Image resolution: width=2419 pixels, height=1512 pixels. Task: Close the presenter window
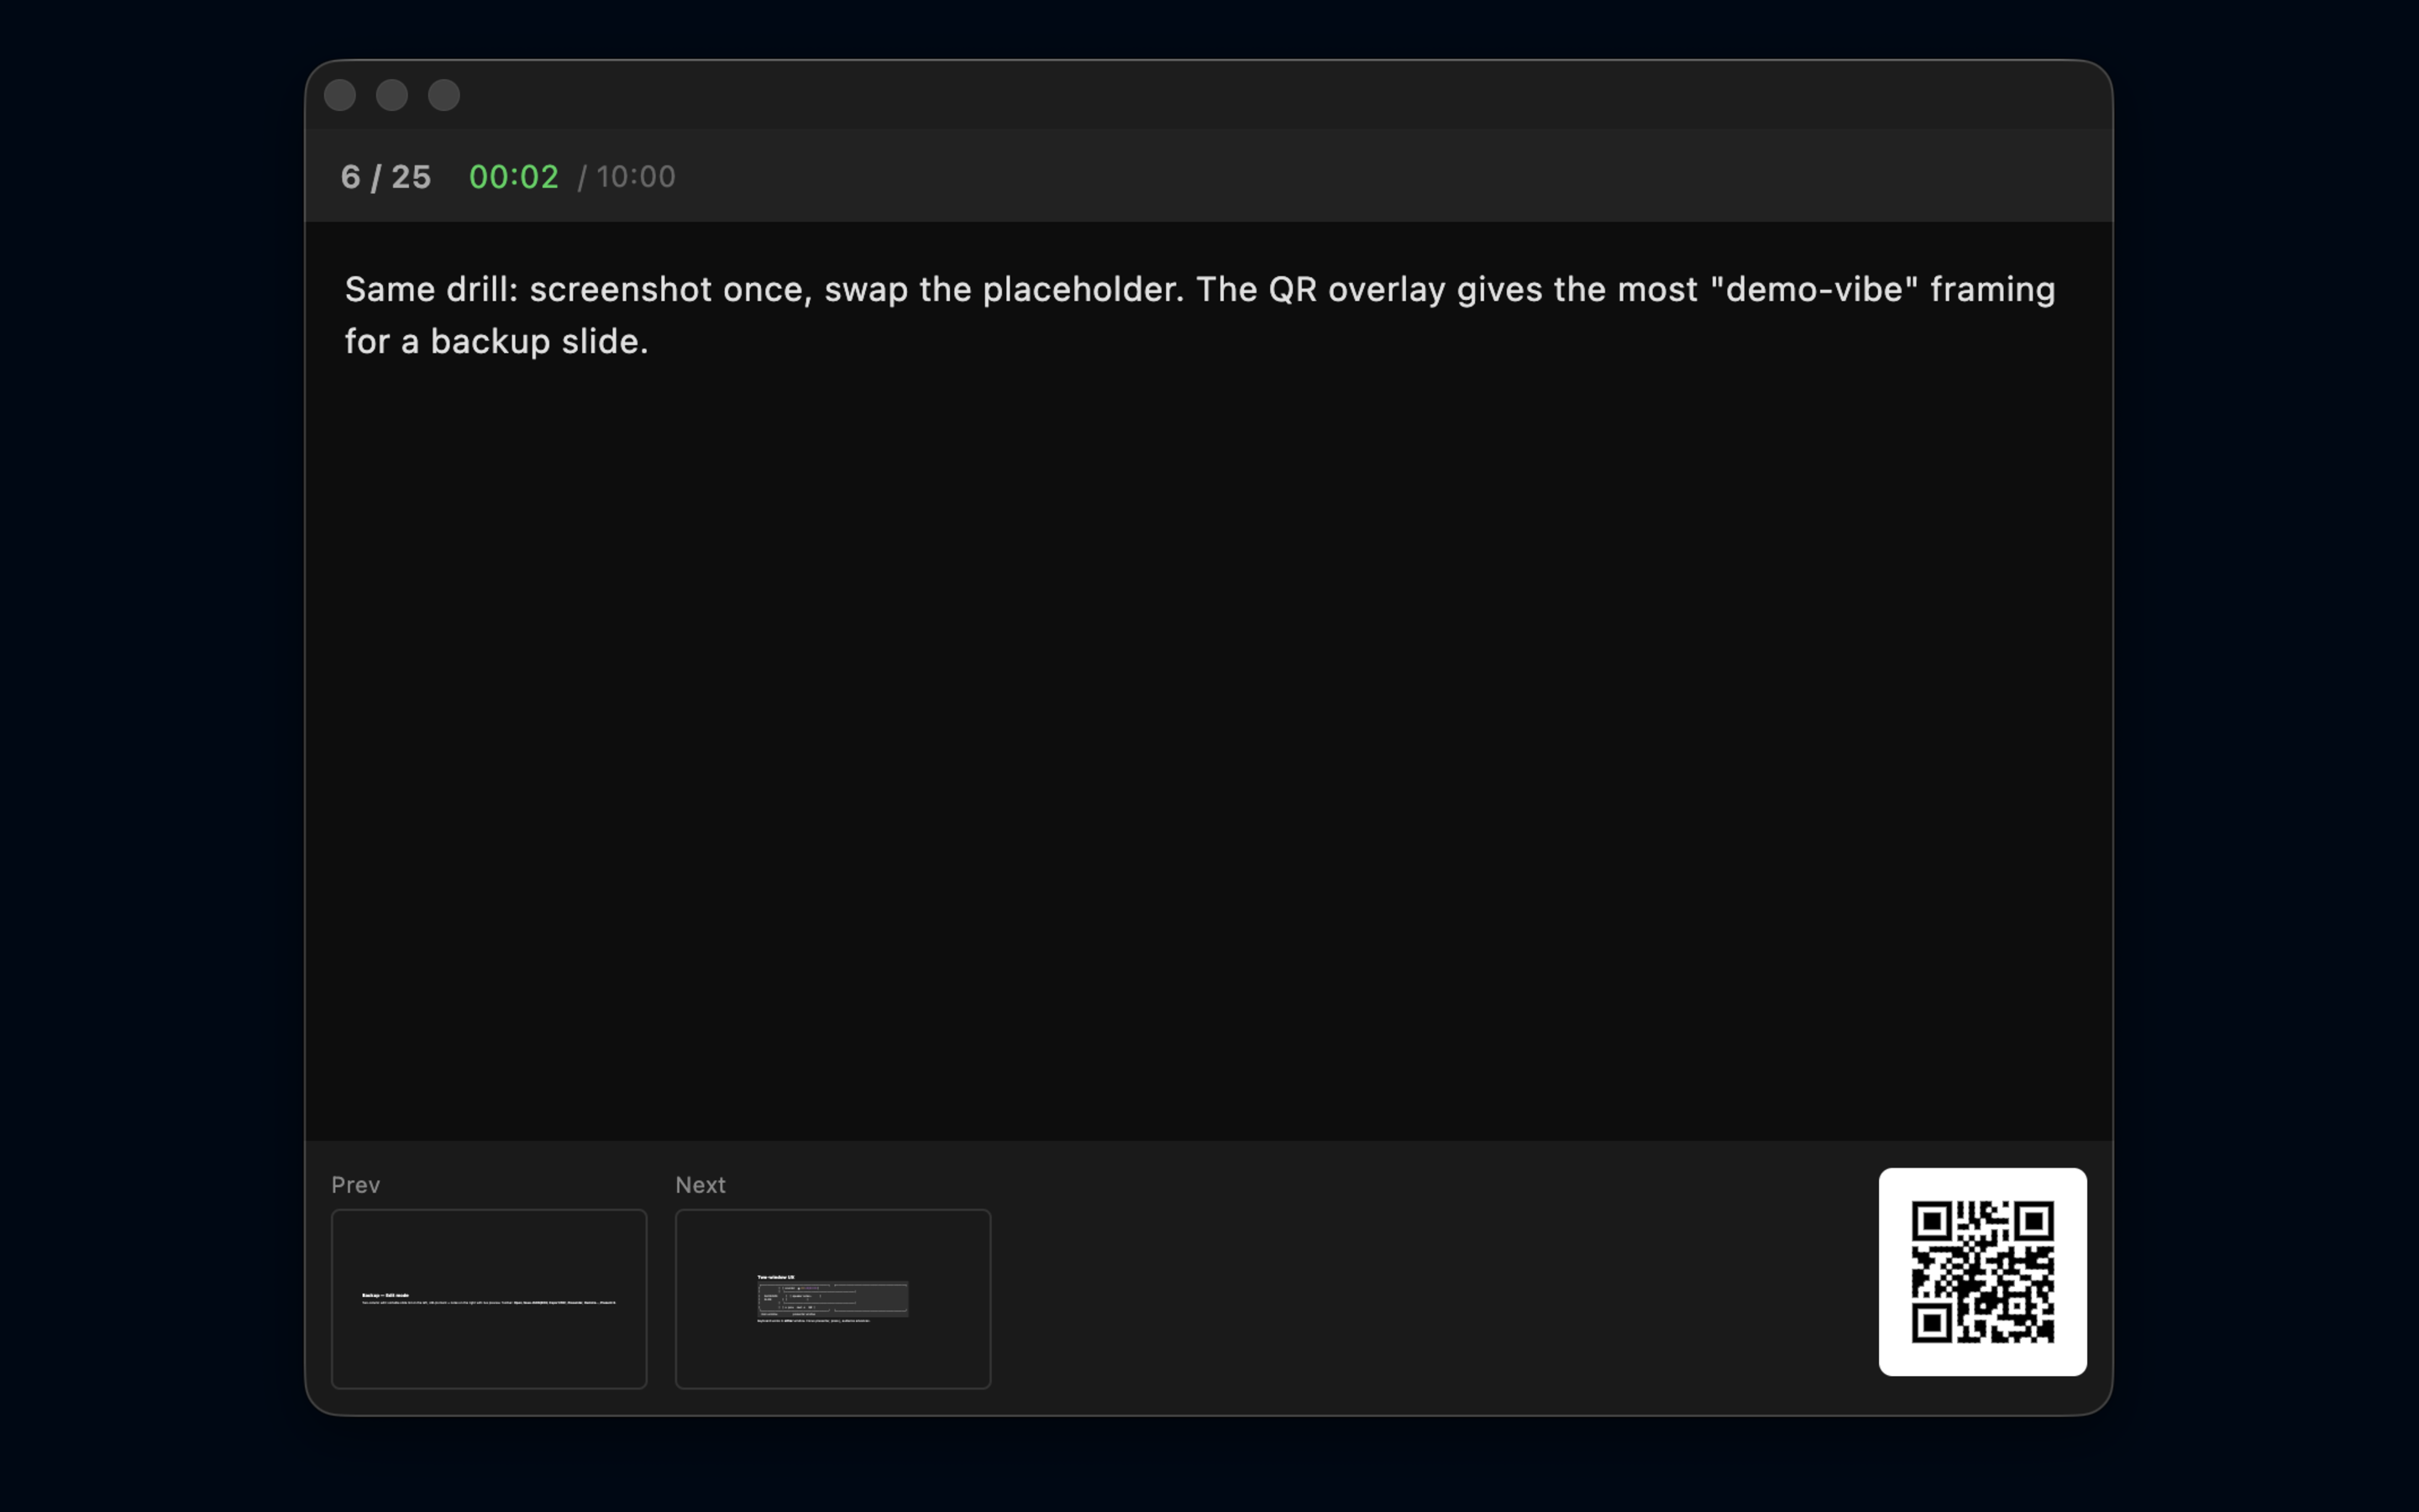click(x=340, y=95)
